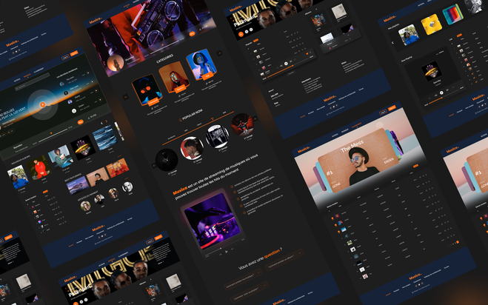Select the highlighted orange tab in Popular Now
Viewport: 488px width, 305px height.
click(x=213, y=118)
